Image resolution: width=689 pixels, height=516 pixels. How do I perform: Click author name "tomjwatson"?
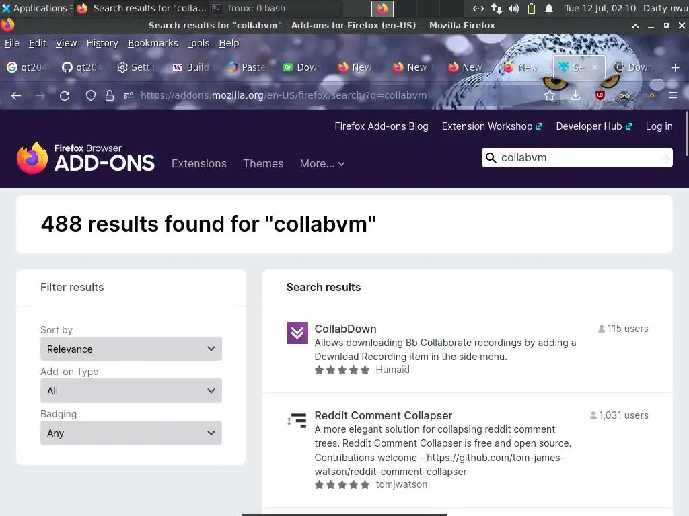(401, 485)
